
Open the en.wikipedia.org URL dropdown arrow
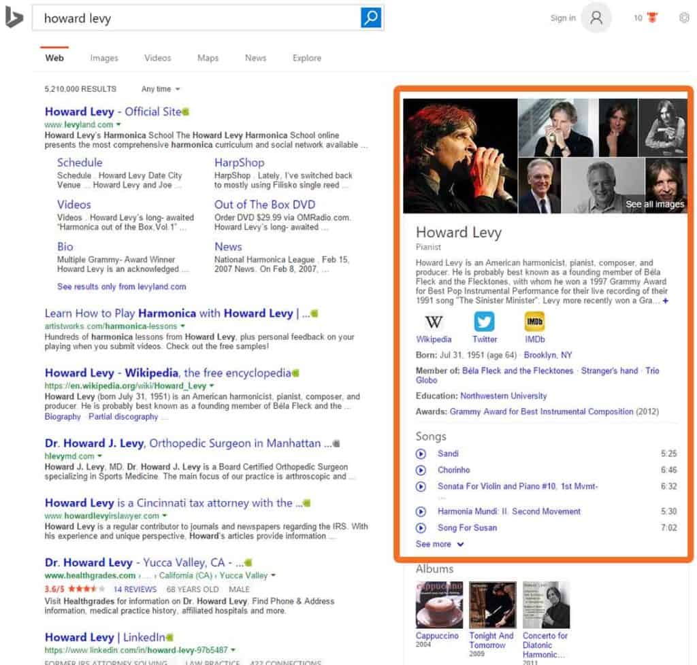[x=212, y=386]
